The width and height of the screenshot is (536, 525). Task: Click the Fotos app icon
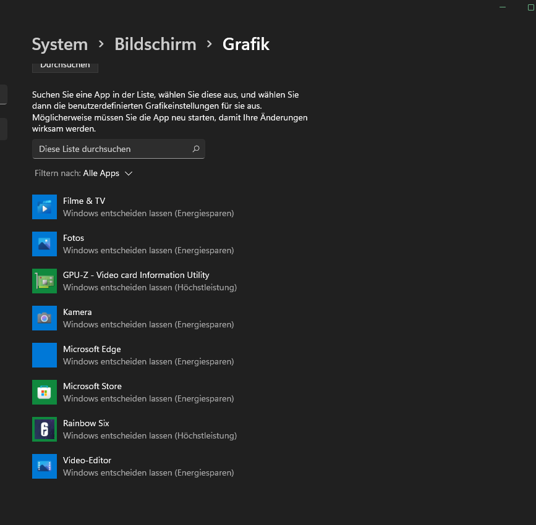pos(45,244)
